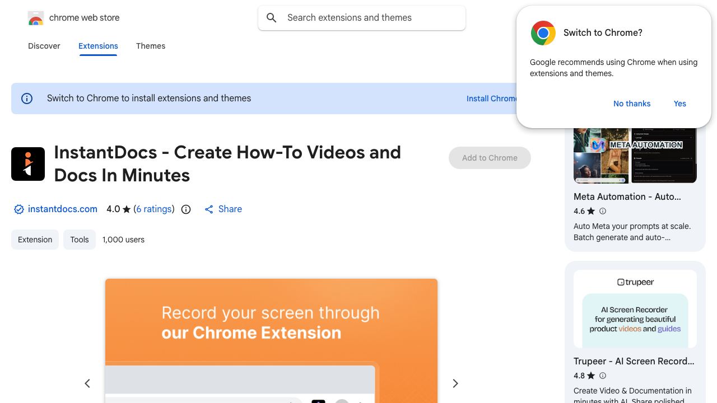Click the verified badge beside instantdocs.com
The width and height of the screenshot is (717, 403).
coord(19,209)
